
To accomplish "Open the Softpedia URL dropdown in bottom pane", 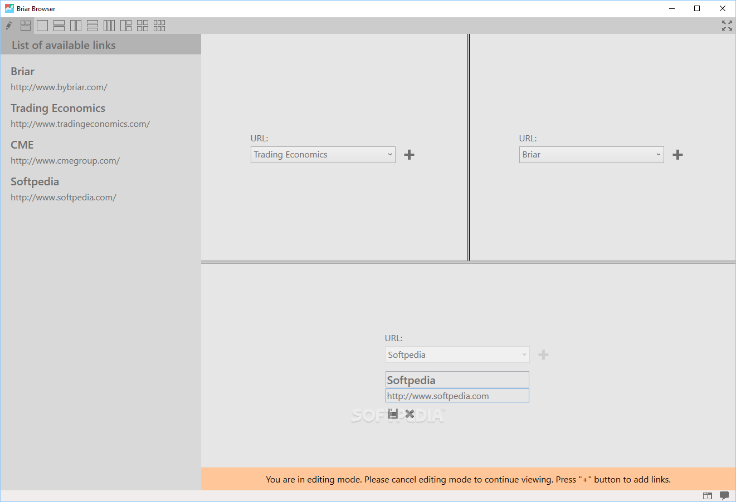I will [457, 355].
